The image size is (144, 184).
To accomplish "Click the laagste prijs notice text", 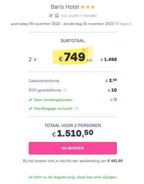I will pyautogui.click(x=73, y=177).
